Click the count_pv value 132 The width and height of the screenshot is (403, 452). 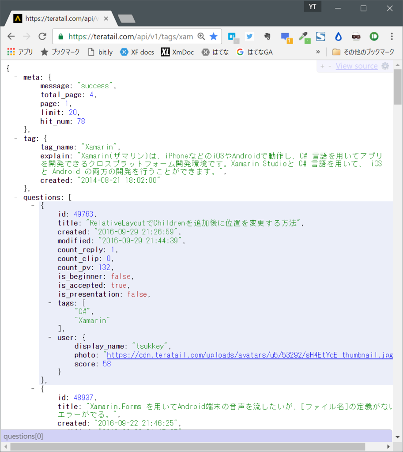pos(104,267)
